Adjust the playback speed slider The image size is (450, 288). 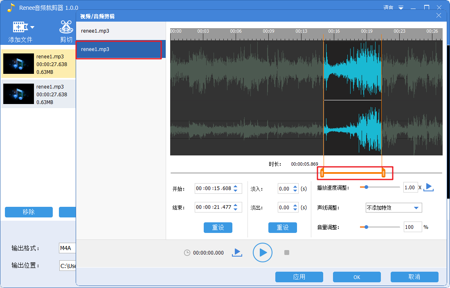tap(366, 187)
